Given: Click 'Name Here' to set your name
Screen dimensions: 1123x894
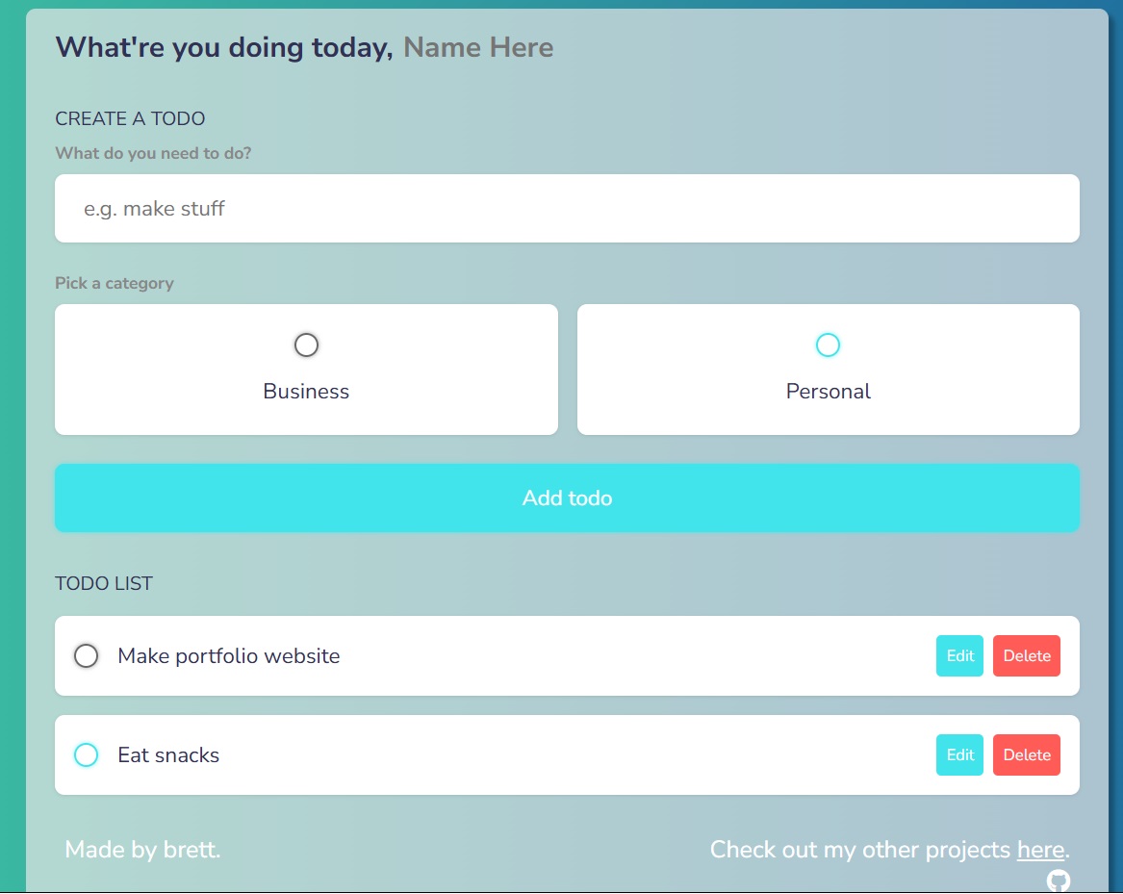Looking at the screenshot, I should click(478, 46).
